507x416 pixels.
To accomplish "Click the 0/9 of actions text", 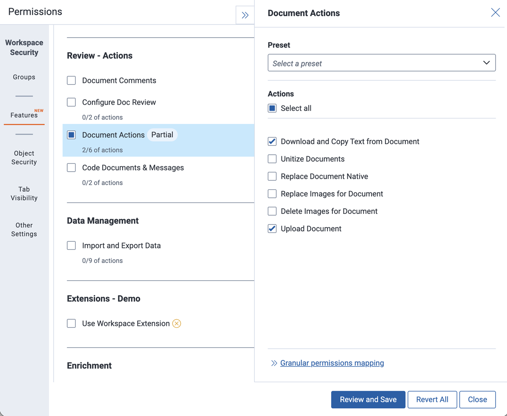I will click(x=102, y=261).
